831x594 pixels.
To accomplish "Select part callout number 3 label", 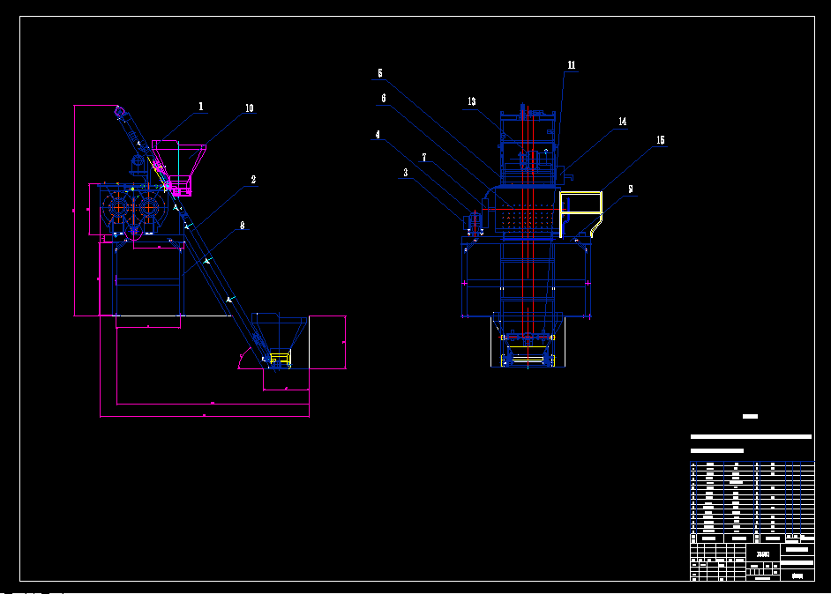I will [x=406, y=172].
